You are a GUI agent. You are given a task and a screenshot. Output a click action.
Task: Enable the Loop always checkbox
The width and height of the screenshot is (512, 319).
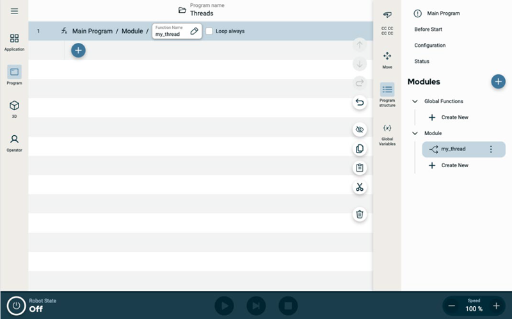209,31
